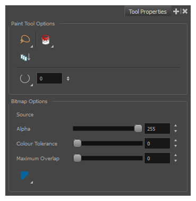Screen dimensions: 196x201
Task: Expand the Lasso mode dropdown arrow
Action: tap(32, 47)
